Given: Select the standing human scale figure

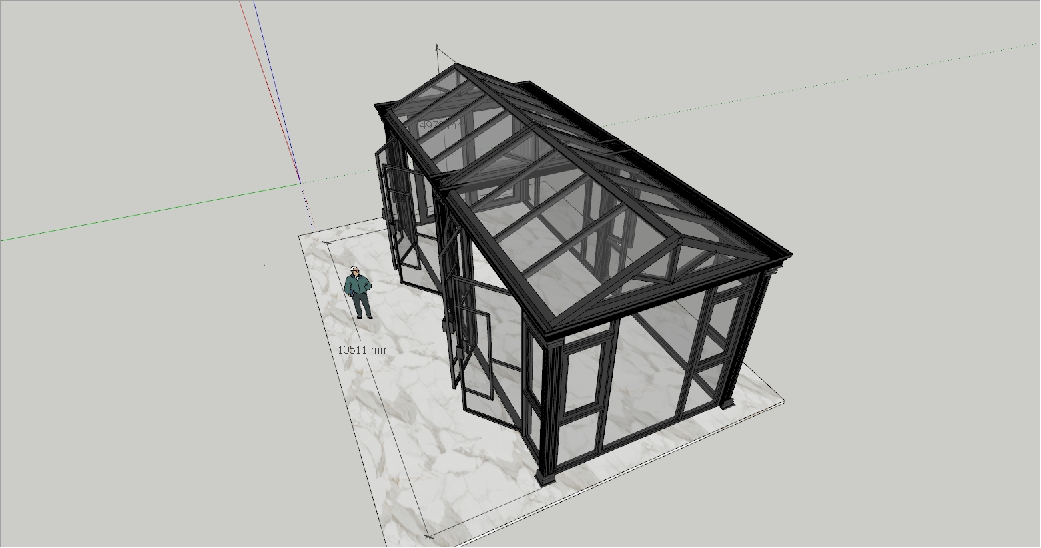Looking at the screenshot, I should coord(358,292).
